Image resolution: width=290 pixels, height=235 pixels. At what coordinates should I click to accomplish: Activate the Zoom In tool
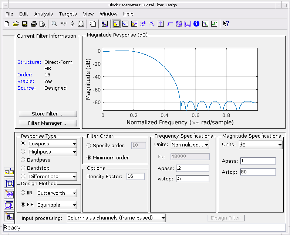tap(54, 24)
